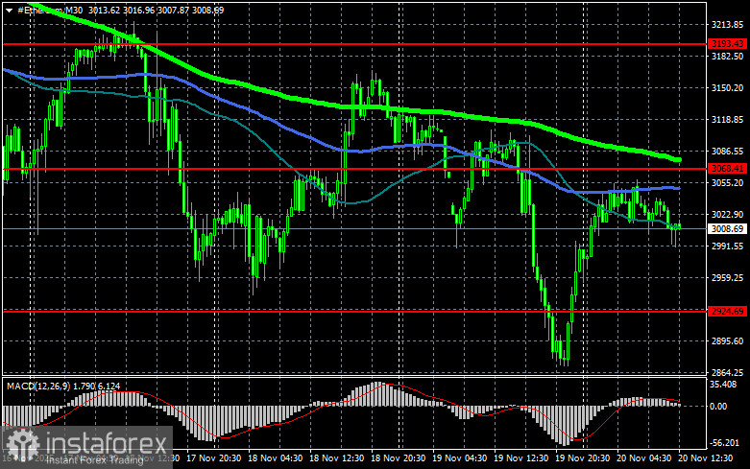Click the 18 Nov 12:30 time label
Viewport: 750px width, 469px height.
[x=337, y=458]
